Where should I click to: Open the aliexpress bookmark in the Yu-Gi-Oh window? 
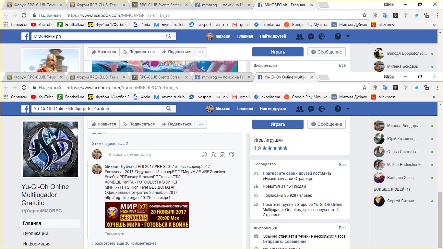tap(383, 97)
